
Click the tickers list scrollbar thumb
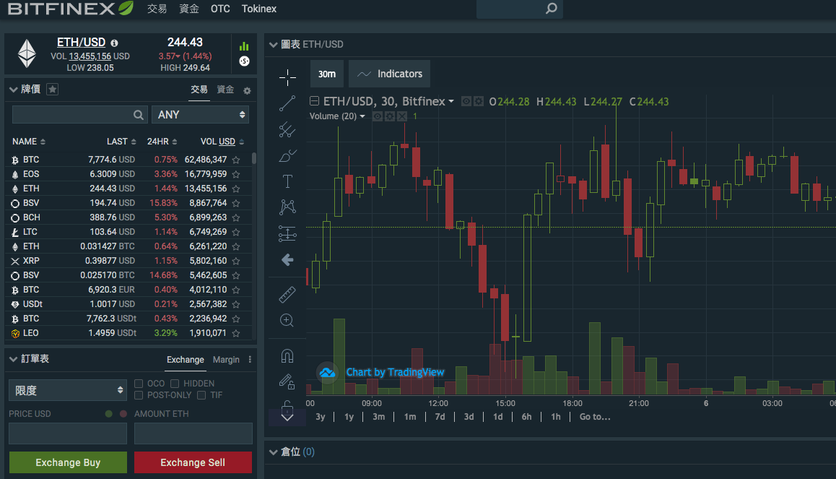click(254, 158)
